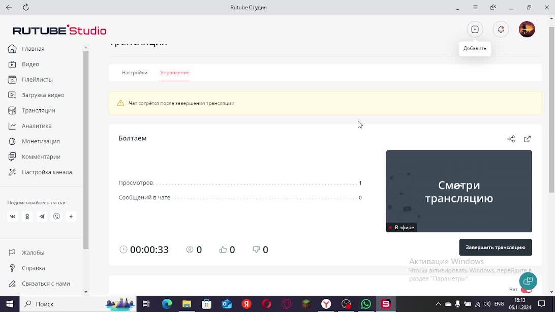
Task: Open Настройка канала page
Action: [x=47, y=172]
